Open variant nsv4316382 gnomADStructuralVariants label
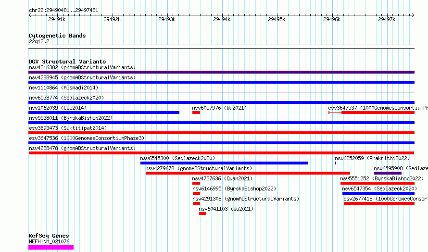 [x=82, y=67]
